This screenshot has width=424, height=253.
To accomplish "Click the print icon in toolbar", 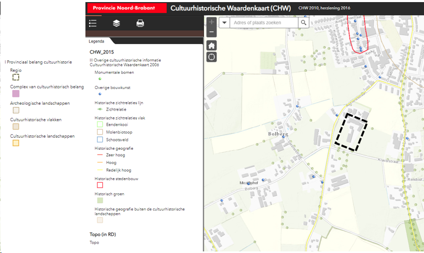I will (x=140, y=23).
